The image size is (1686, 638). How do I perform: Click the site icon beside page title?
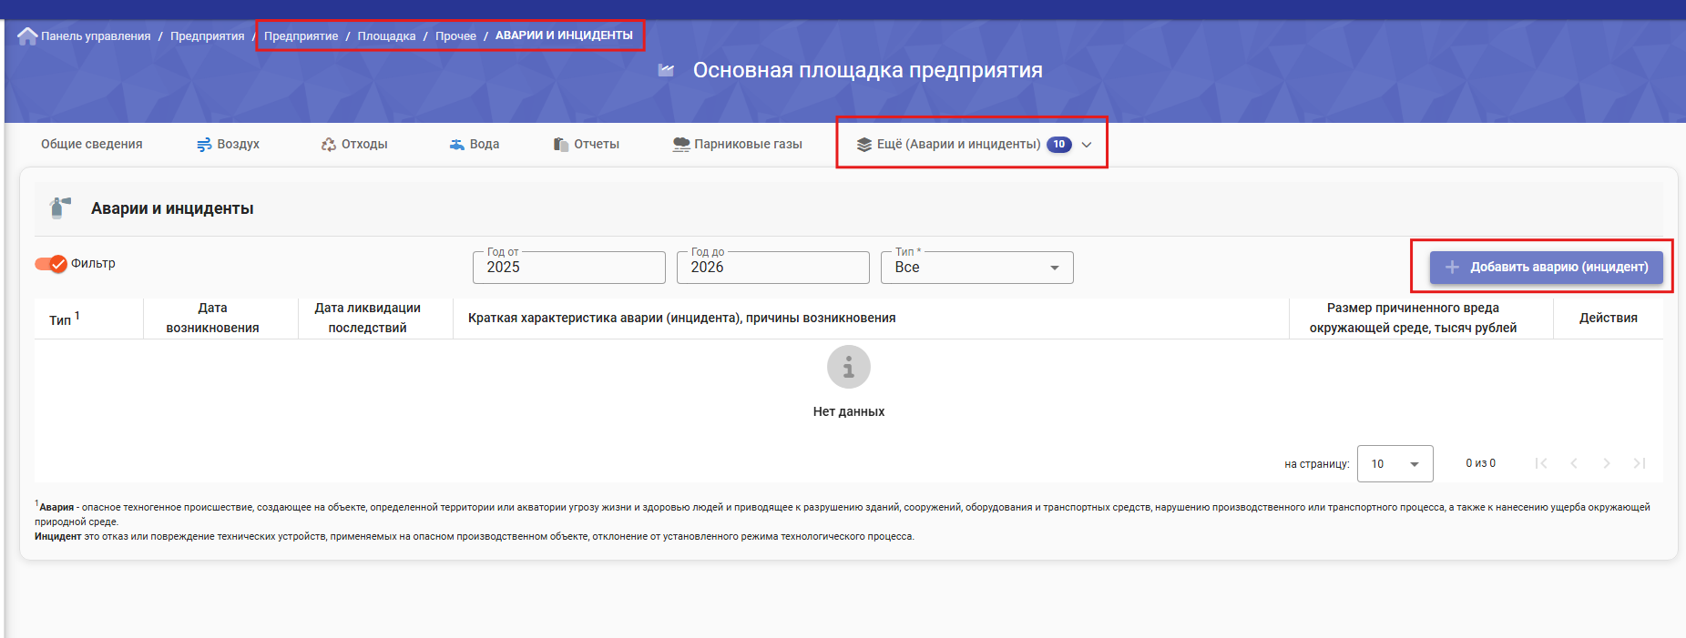pos(667,70)
